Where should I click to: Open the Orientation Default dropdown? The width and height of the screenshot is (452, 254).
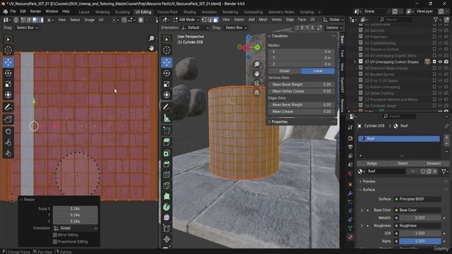[x=195, y=28]
